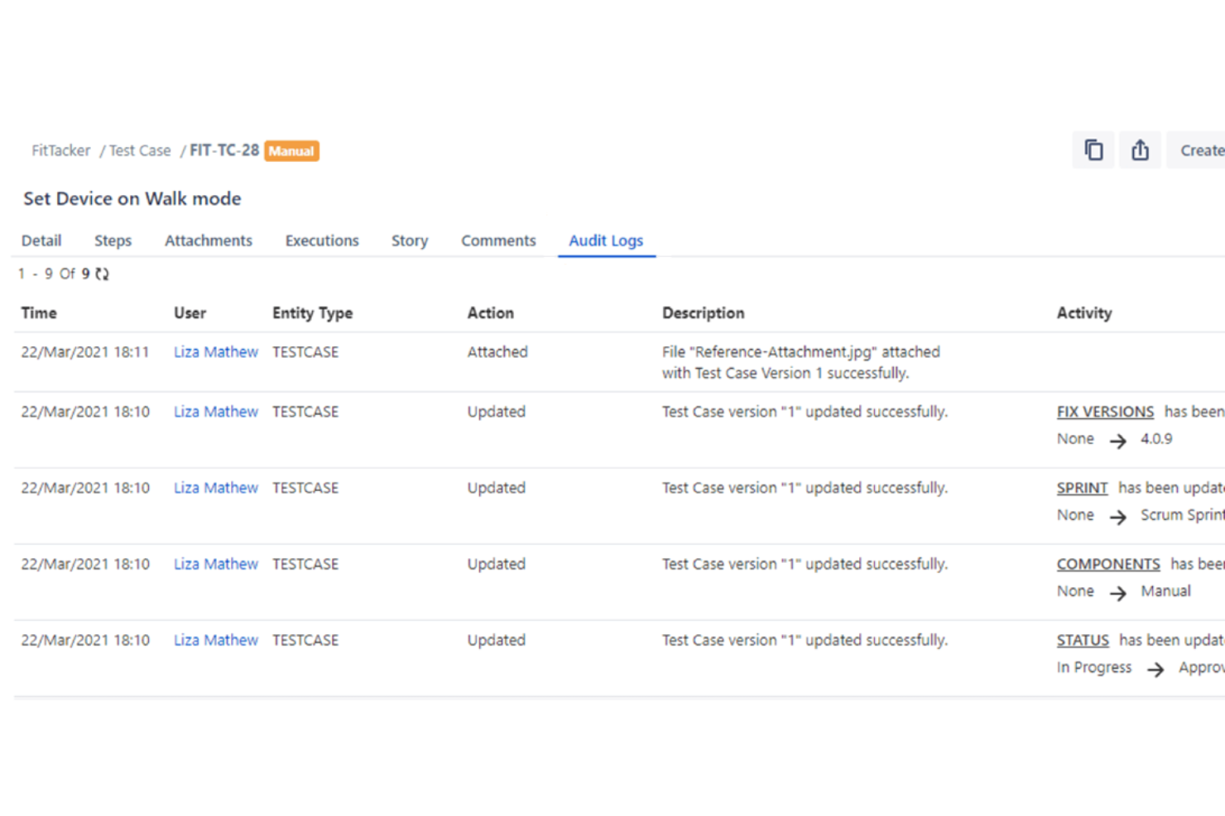The height and width of the screenshot is (816, 1225).
Task: Switch to the Steps tab
Action: (113, 241)
